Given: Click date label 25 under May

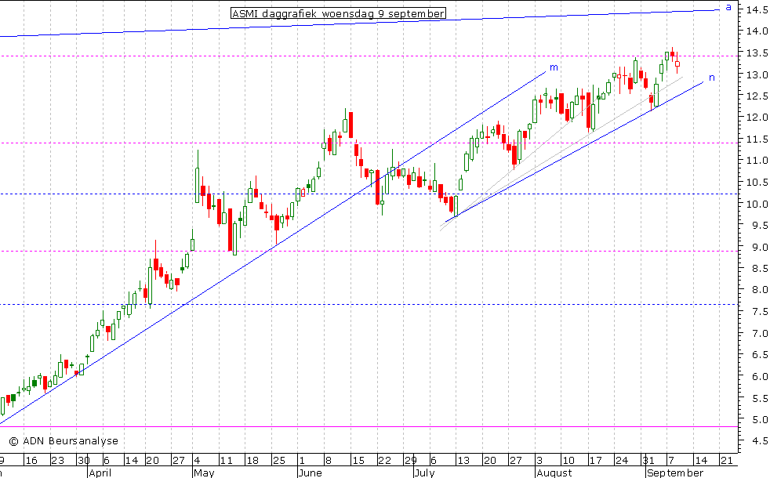Looking at the screenshot, I should (278, 460).
